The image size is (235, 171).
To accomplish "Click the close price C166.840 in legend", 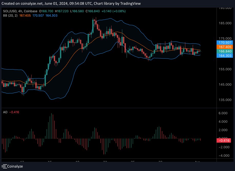I will (x=93, y=11).
